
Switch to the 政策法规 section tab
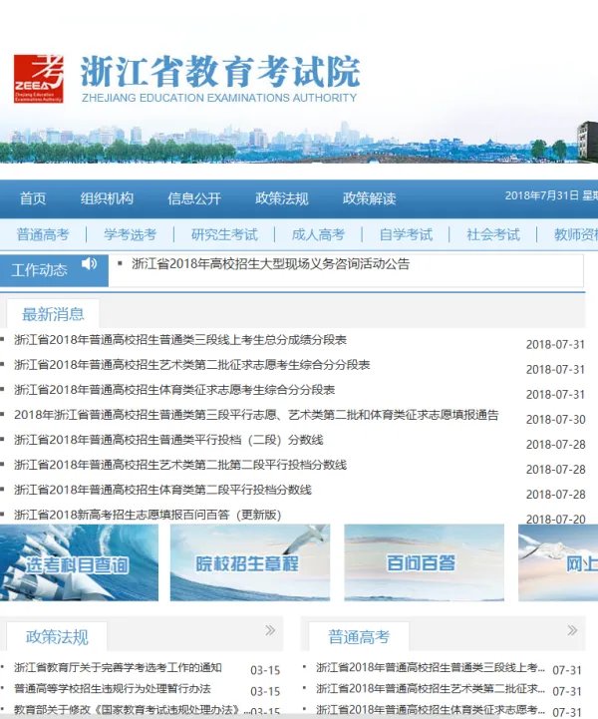[x=57, y=636]
